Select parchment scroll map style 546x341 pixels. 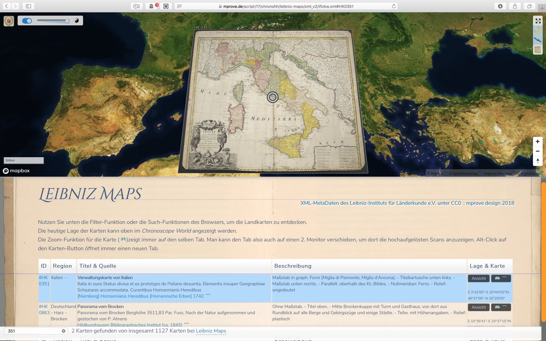pos(538,50)
